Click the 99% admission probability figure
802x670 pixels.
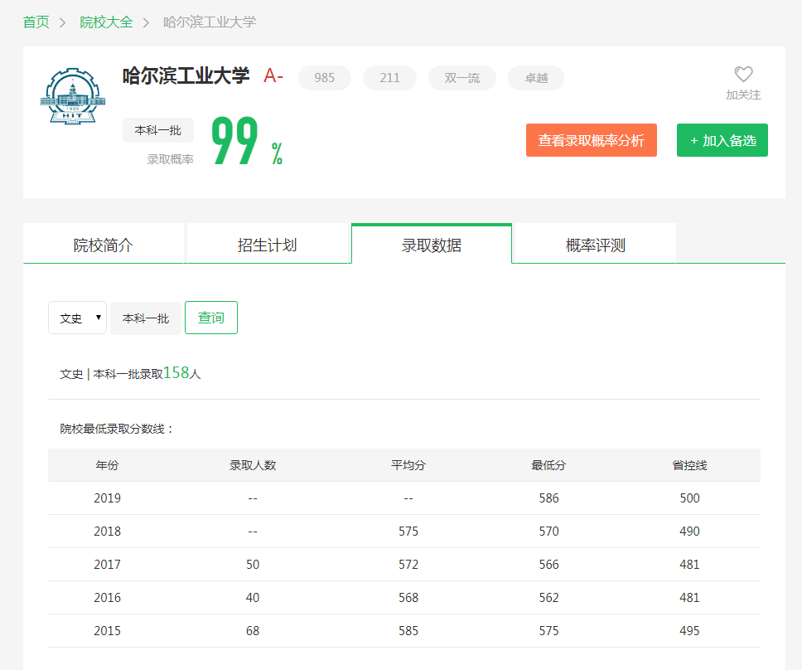pyautogui.click(x=247, y=141)
